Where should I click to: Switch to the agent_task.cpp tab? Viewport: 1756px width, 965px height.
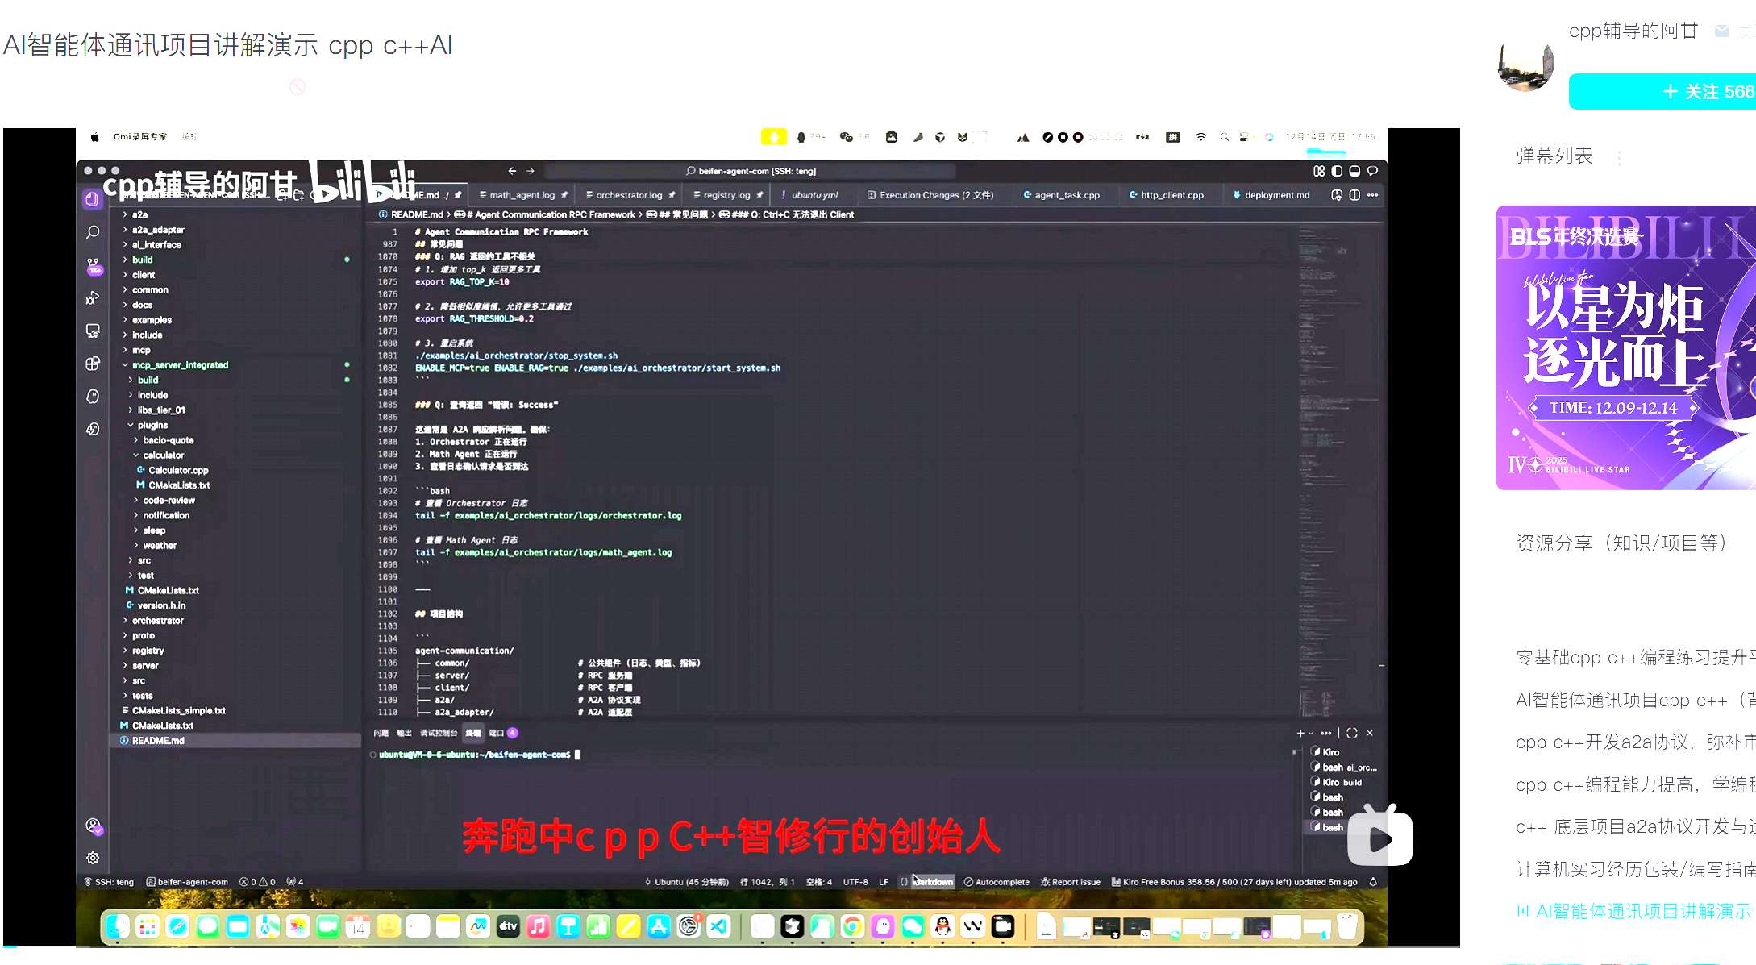(x=1066, y=195)
